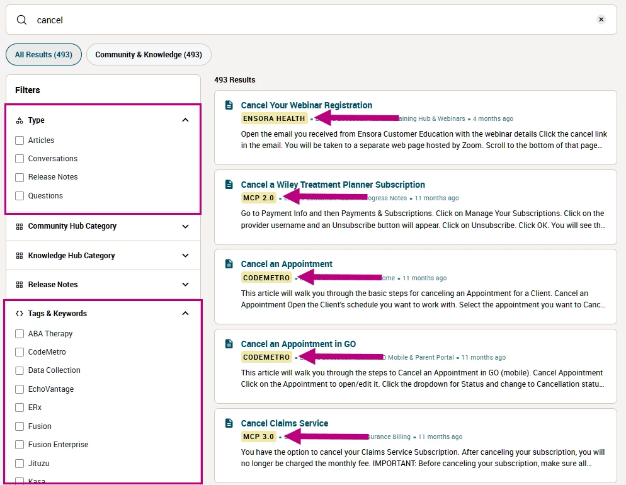Check the Data Collection tag
This screenshot has height=485, width=626.
(x=19, y=370)
